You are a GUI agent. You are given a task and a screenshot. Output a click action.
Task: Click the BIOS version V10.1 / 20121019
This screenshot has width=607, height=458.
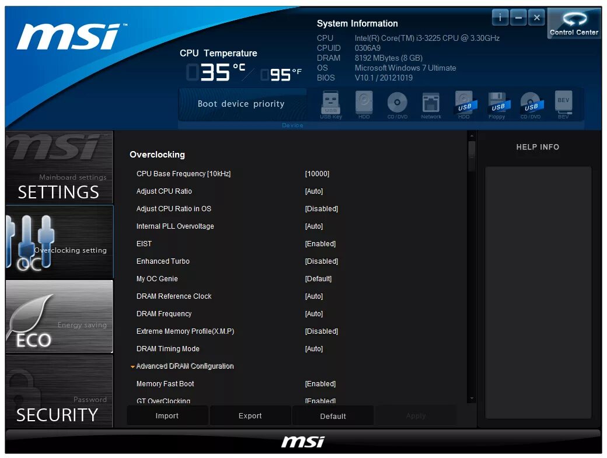(383, 78)
